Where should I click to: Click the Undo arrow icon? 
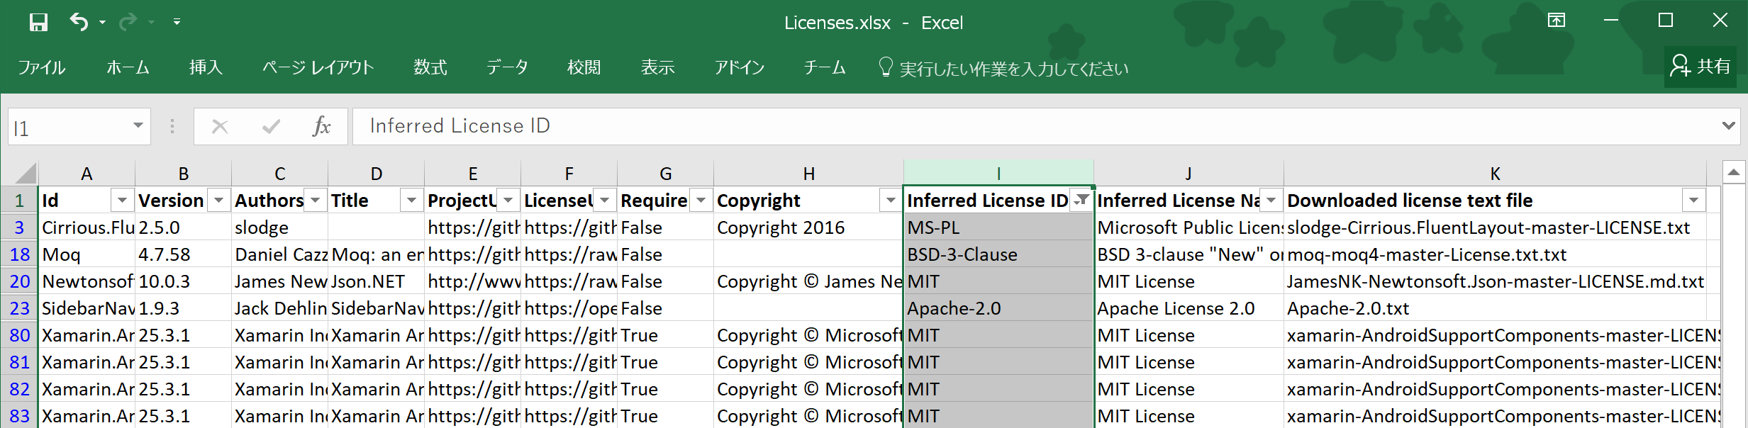78,23
